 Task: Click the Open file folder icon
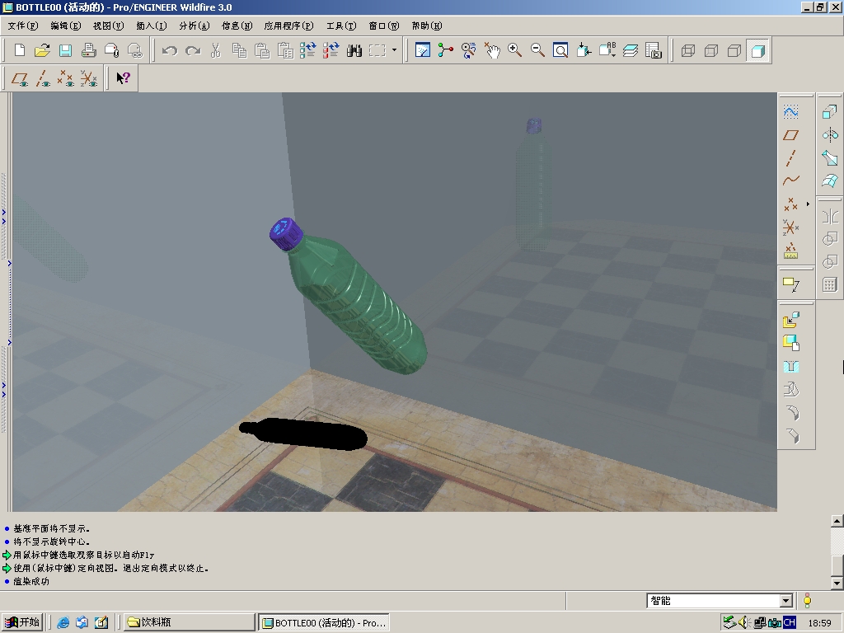pyautogui.click(x=42, y=51)
